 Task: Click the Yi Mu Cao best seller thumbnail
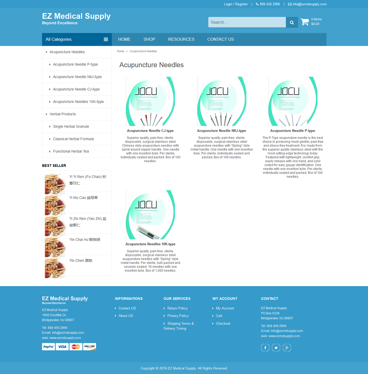55,205
